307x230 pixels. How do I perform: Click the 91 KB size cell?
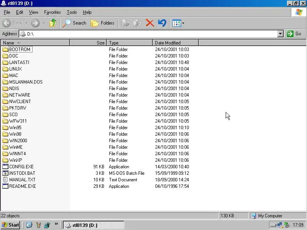tap(99, 167)
